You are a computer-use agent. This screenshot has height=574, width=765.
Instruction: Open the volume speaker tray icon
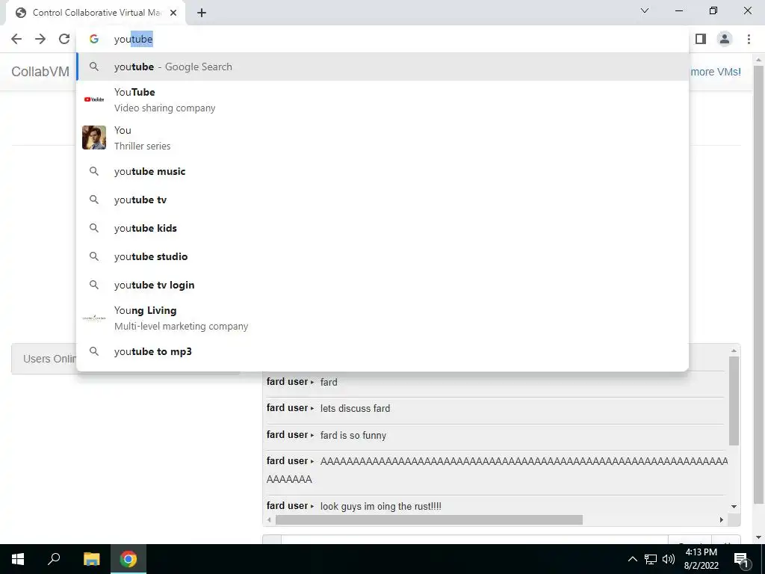(x=669, y=559)
